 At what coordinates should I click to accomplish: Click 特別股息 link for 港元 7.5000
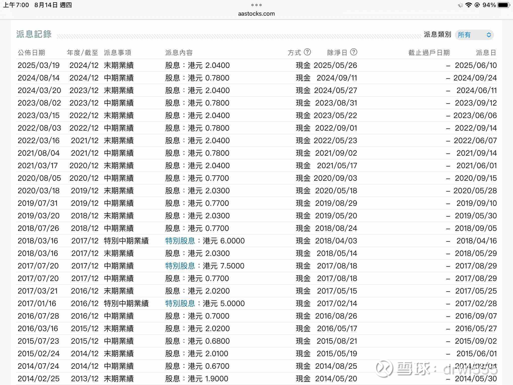click(x=180, y=266)
